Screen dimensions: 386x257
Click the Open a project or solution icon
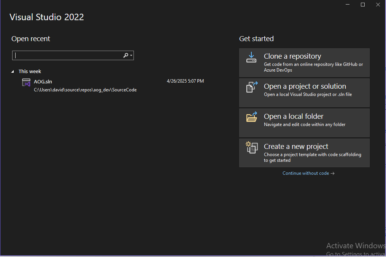[252, 87]
